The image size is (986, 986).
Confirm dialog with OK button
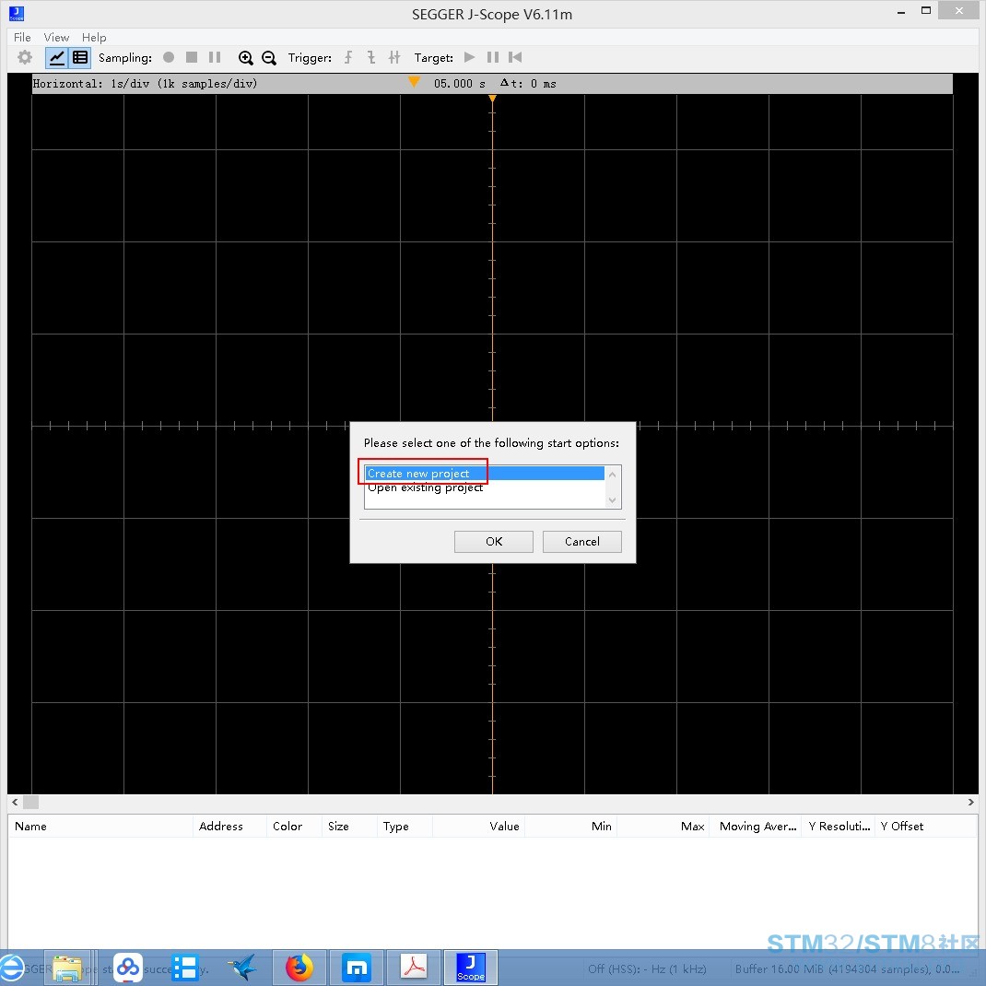[494, 542]
